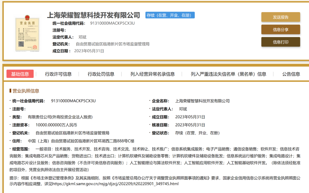The width and height of the screenshot is (309, 193).
Task: Click the 成立日期 value in license info section
Action: (x=190, y=117)
